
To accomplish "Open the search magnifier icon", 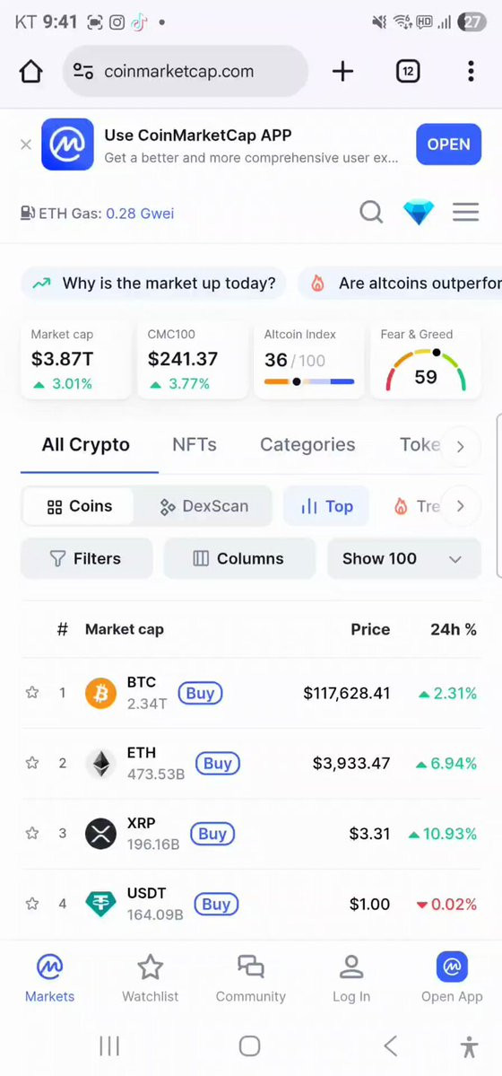I will [x=371, y=213].
